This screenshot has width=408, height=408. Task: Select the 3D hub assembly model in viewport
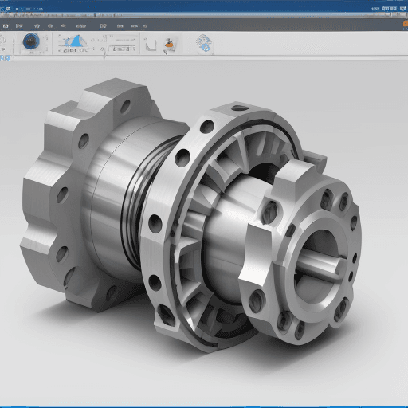[x=191, y=215]
